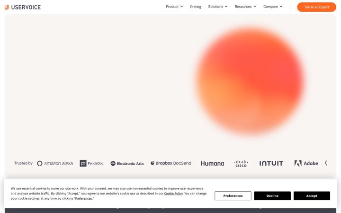Click the Amazon Alexa logo
The height and width of the screenshot is (213, 341).
55,163
